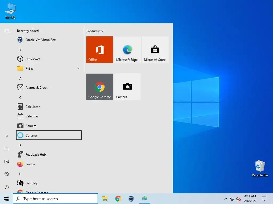This screenshot has height=204, width=273.
Task: Click the Windows Start button
Action: tap(6, 199)
